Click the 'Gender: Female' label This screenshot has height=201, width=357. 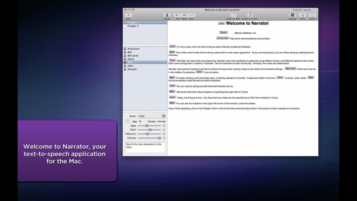point(157,121)
